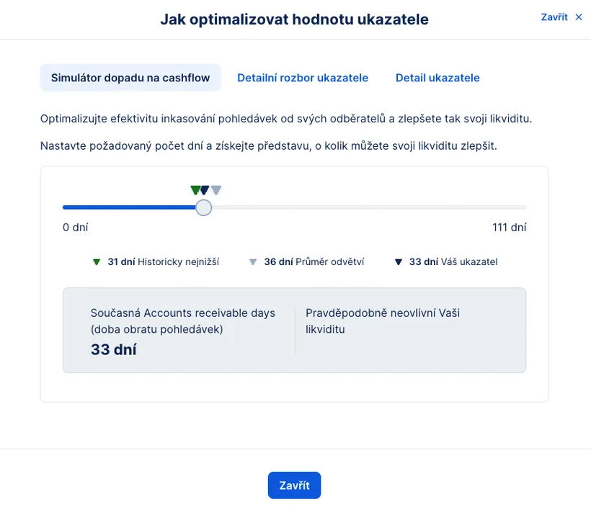Click the green marker above the slider
This screenshot has width=591, height=520.
click(195, 190)
